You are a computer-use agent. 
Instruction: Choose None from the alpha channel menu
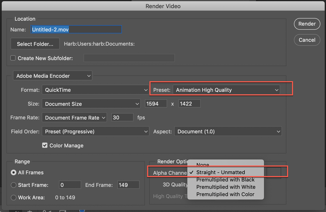[x=203, y=165]
